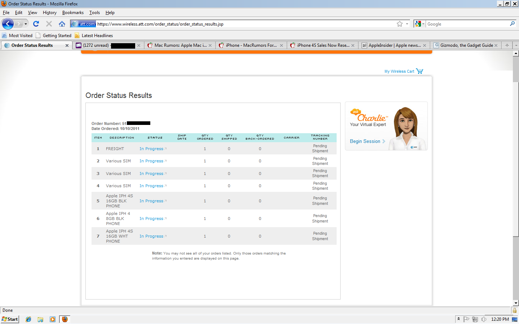Viewport: 519px width, 324px height.
Task: Switch to iPhone - MacRumors Forums tab
Action: [x=252, y=45]
